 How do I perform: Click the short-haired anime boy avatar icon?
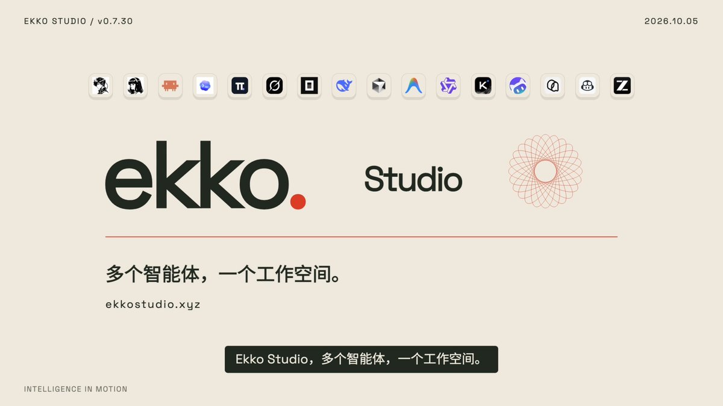(x=101, y=86)
